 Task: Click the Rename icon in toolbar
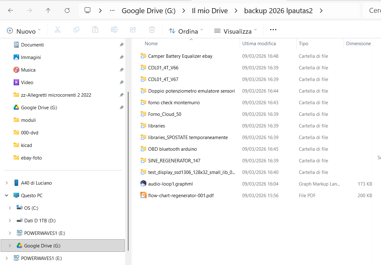[114, 30]
